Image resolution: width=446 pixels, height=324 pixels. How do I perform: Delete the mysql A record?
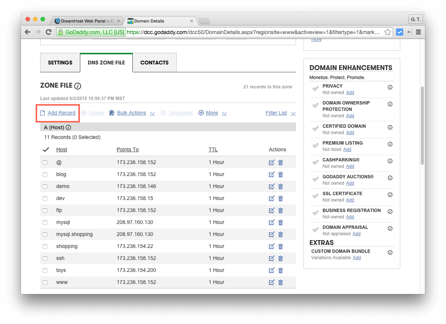(x=281, y=222)
